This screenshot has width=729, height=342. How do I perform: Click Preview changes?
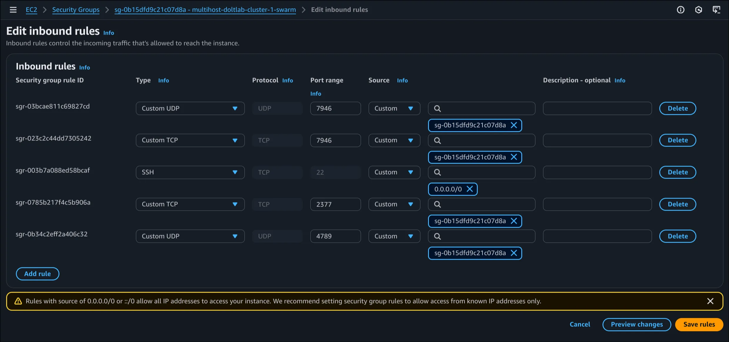point(637,324)
